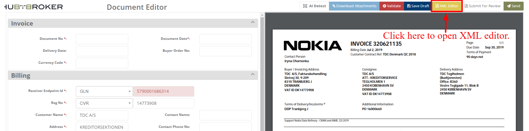The height and width of the screenshot is (131, 529).
Task: Edit the Address field KREDITORSEKTIONEN
Action: (102, 127)
